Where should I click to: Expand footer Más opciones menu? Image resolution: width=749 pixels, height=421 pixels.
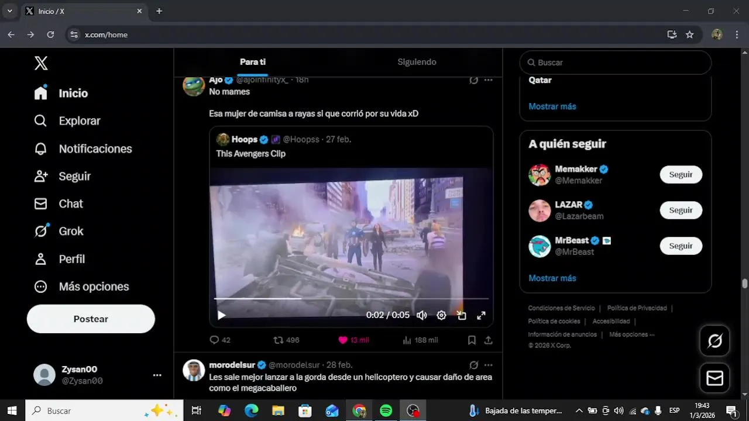click(631, 334)
